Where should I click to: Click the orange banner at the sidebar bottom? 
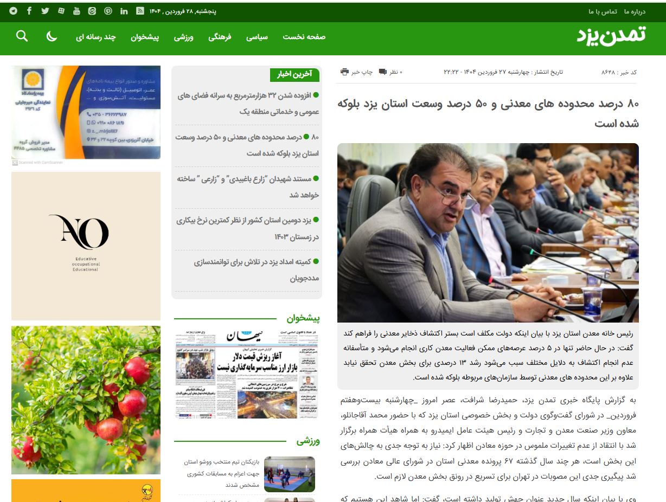86,491
